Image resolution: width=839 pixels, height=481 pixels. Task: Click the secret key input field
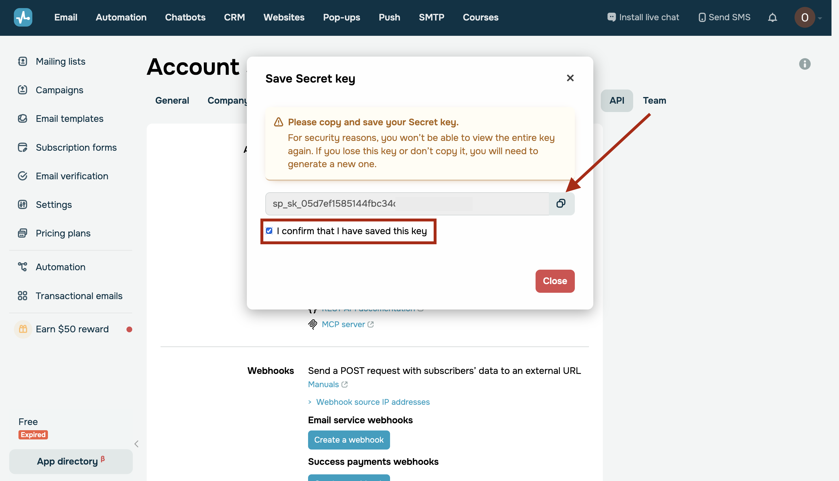[407, 204]
